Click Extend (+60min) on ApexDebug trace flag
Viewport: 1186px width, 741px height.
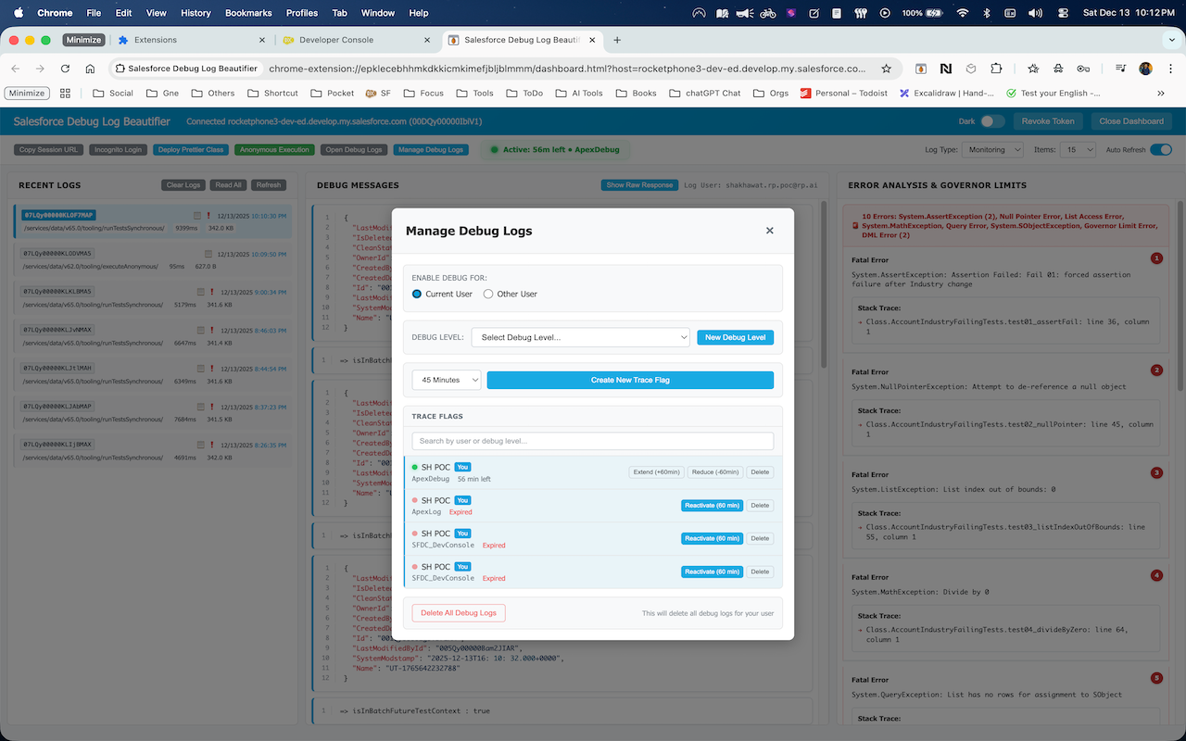click(x=655, y=471)
